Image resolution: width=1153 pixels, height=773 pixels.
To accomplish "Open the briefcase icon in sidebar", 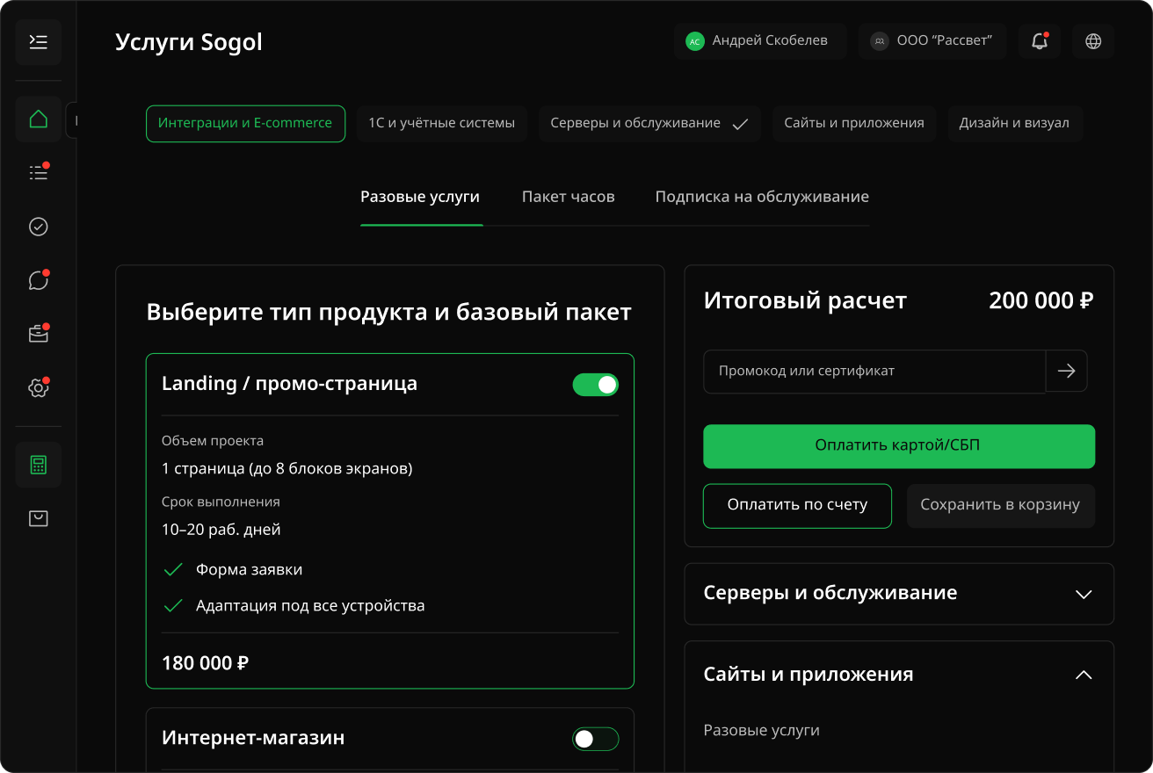I will [39, 334].
